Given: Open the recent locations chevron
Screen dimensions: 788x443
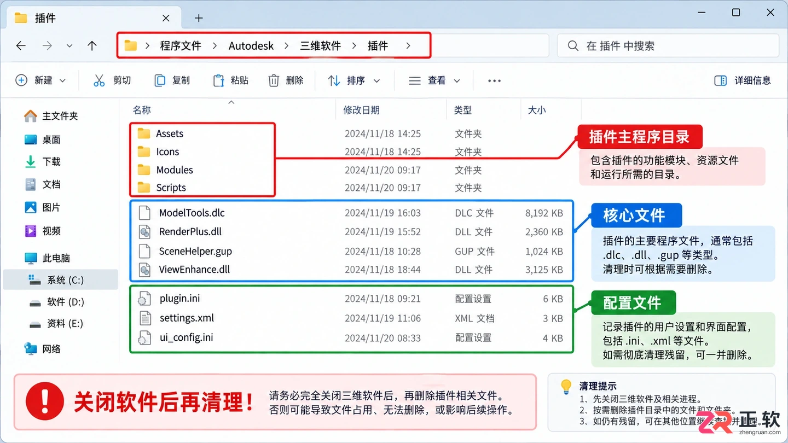Looking at the screenshot, I should [x=69, y=46].
